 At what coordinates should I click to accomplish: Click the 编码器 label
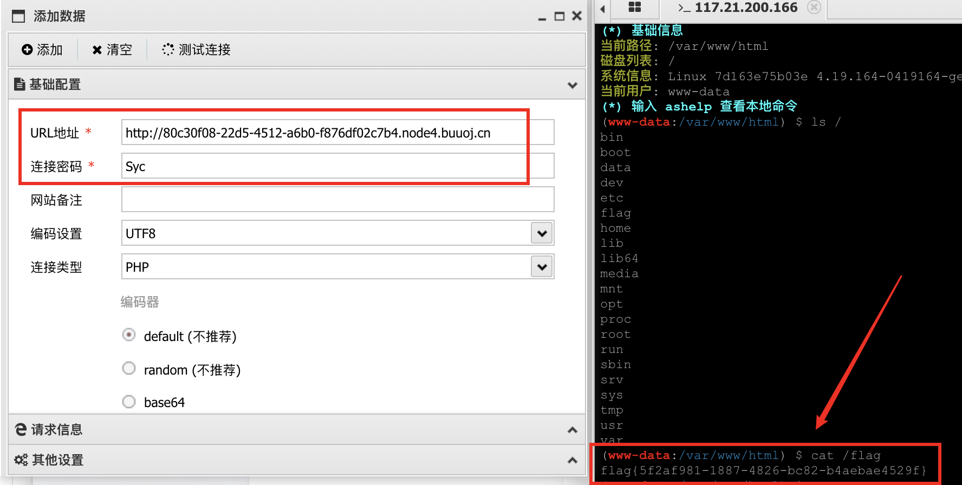coord(140,302)
